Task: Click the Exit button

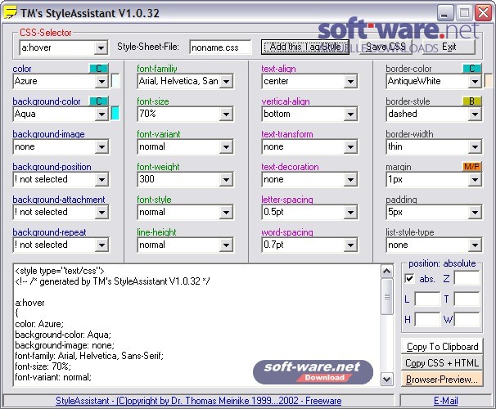Action: pyautogui.click(x=449, y=47)
